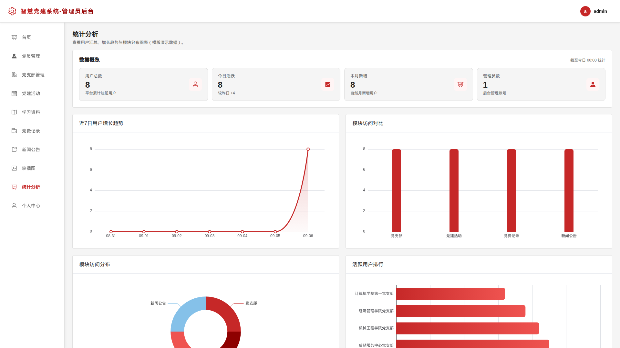This screenshot has height=348, width=620.
Task: Click the 09-03 x-axis date label
Action: pos(210,236)
